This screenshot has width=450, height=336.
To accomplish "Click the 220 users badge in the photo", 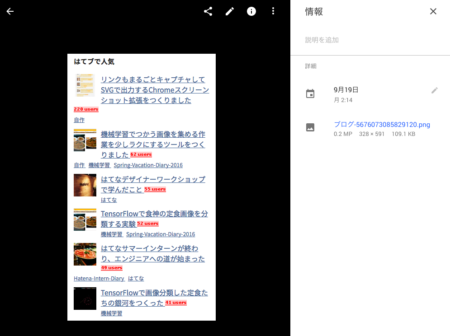I will pos(86,109).
